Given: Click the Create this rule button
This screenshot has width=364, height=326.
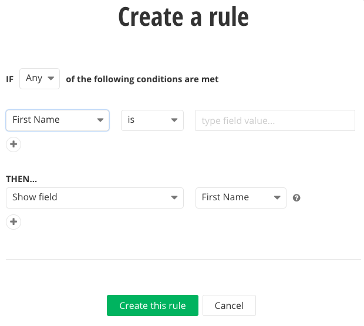Looking at the screenshot, I should point(153,305).
